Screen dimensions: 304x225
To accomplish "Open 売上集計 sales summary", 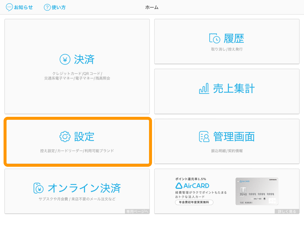I will (x=227, y=91).
